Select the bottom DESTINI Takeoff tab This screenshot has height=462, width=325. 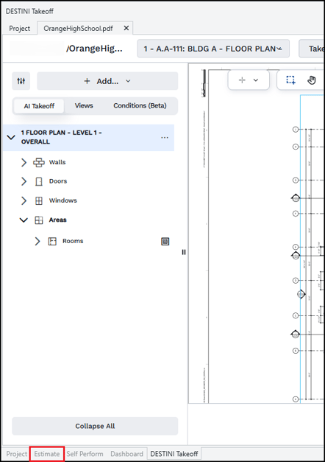point(174,454)
